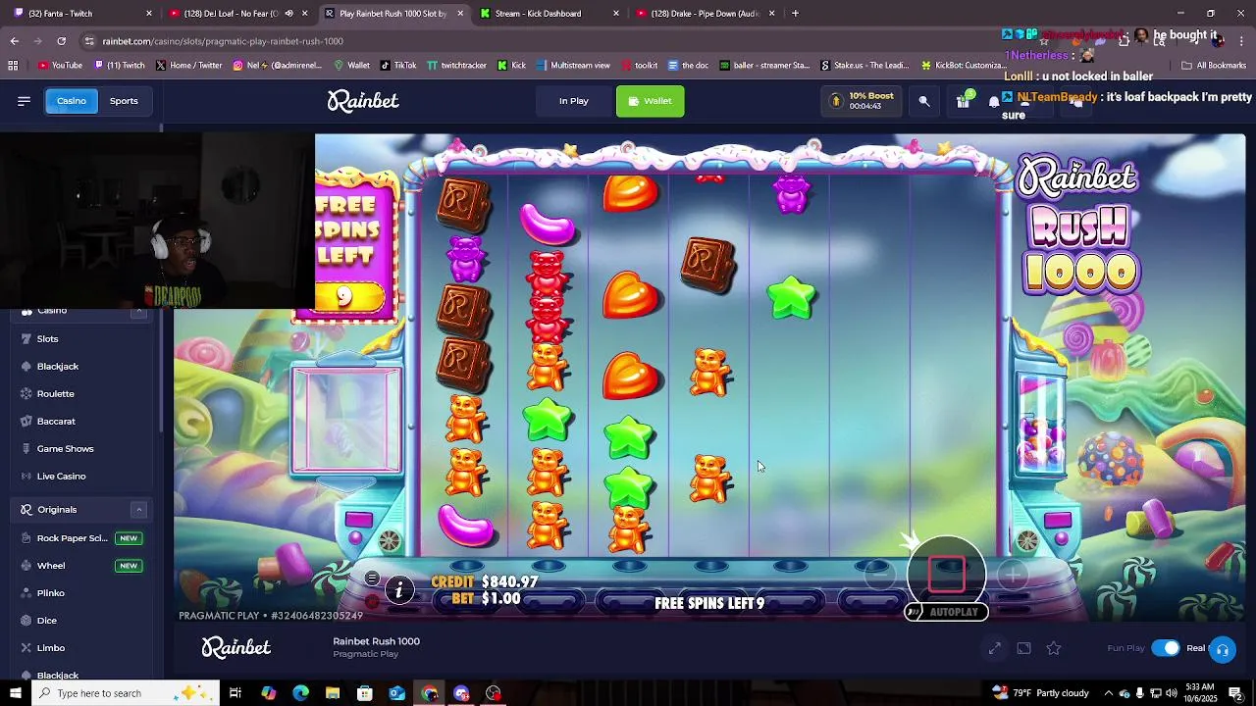Switch to the Casino tab
Screen dimensions: 1256x706
coord(72,101)
